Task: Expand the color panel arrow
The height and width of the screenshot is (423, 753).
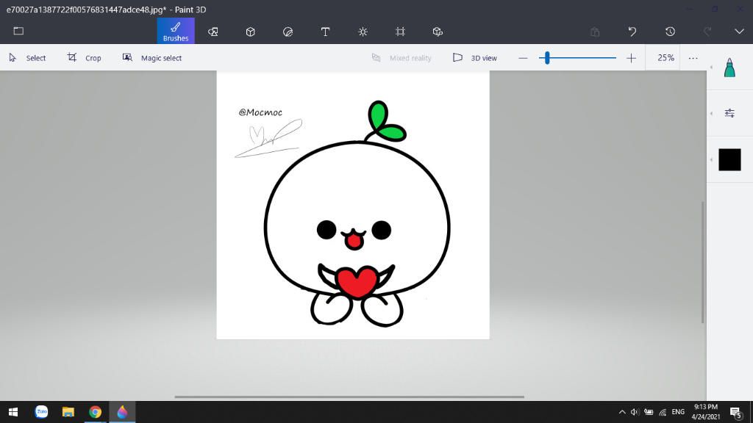Action: point(711,159)
